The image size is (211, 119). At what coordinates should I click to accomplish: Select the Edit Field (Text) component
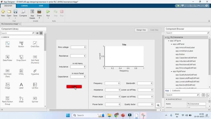click(8, 73)
